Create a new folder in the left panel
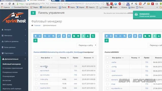 (x=78, y=36)
